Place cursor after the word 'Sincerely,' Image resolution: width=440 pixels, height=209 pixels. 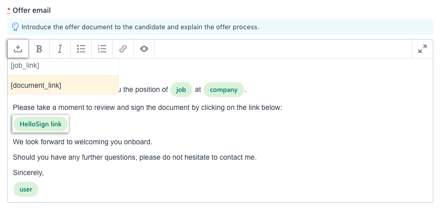[x=44, y=173]
